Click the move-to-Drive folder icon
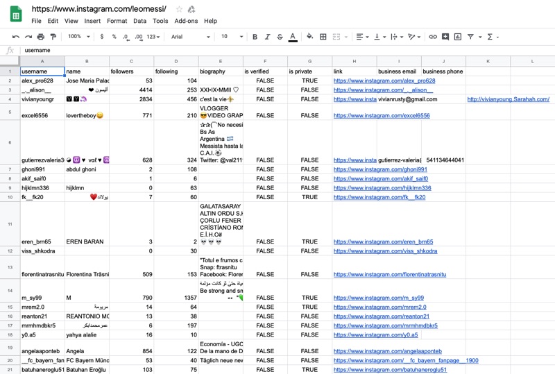555x374 pixels. point(191,9)
